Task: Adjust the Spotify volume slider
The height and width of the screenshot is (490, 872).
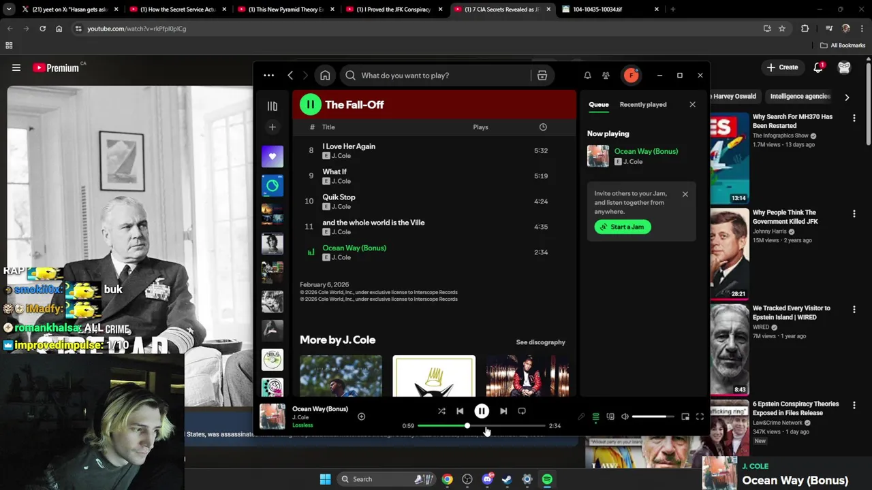Action: 653,416
